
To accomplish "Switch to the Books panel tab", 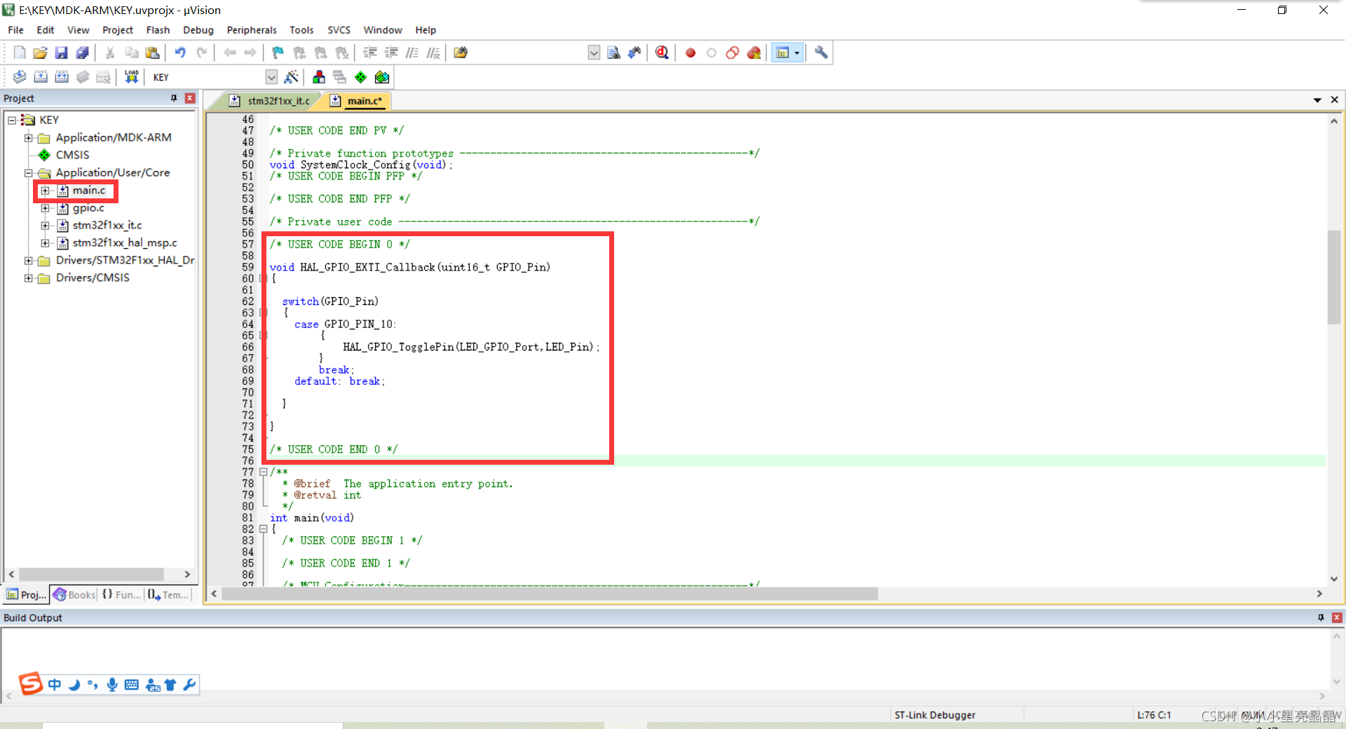I will pos(74,595).
